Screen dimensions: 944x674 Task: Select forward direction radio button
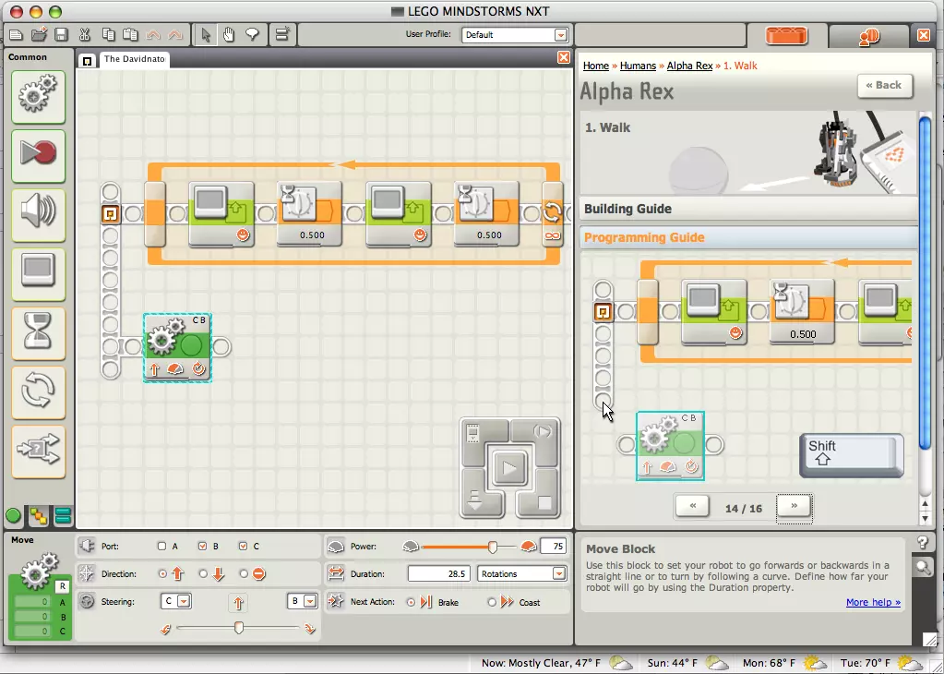point(162,574)
